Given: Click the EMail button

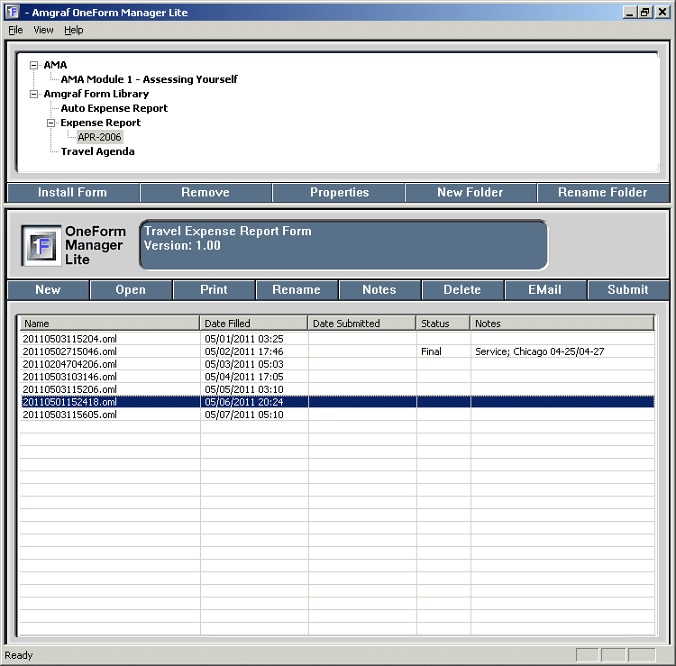Looking at the screenshot, I should (x=544, y=289).
